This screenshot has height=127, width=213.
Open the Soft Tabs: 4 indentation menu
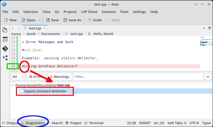click(x=177, y=123)
